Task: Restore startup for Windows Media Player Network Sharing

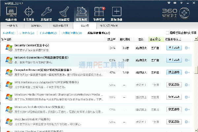Action: tap(174, 97)
